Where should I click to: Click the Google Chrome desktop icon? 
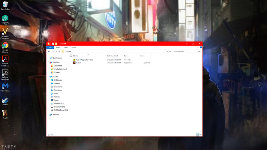click(5, 48)
